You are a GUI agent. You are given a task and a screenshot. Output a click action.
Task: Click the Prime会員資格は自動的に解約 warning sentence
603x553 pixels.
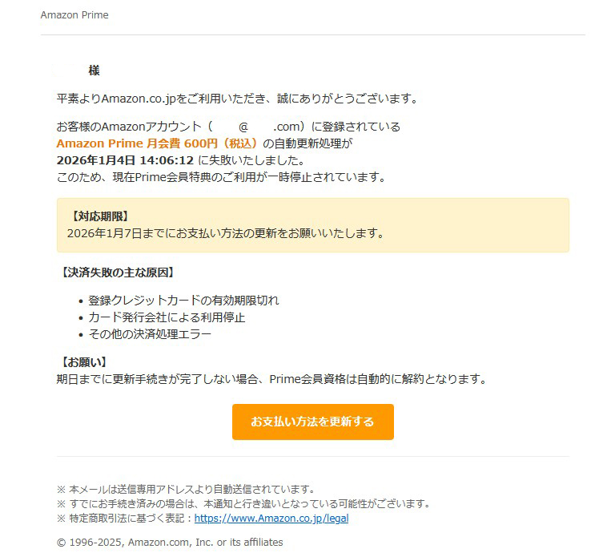tap(271, 379)
